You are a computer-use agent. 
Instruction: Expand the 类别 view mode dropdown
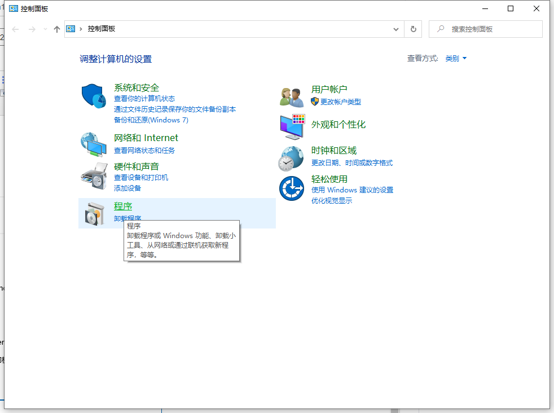pyautogui.click(x=456, y=59)
